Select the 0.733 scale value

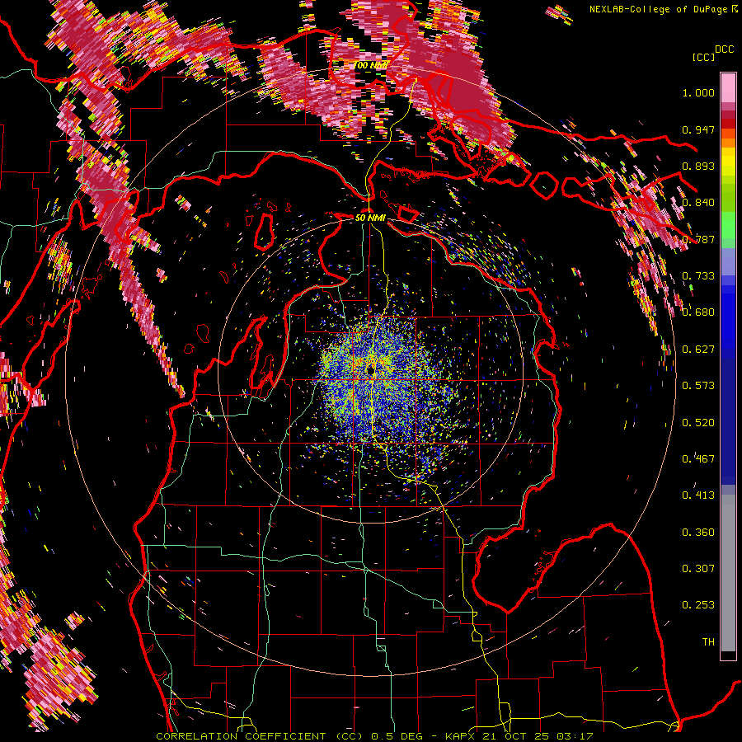click(698, 276)
